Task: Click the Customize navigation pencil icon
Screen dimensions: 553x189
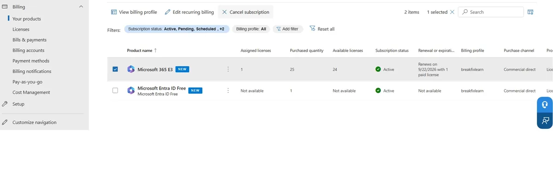Action: click(5, 122)
